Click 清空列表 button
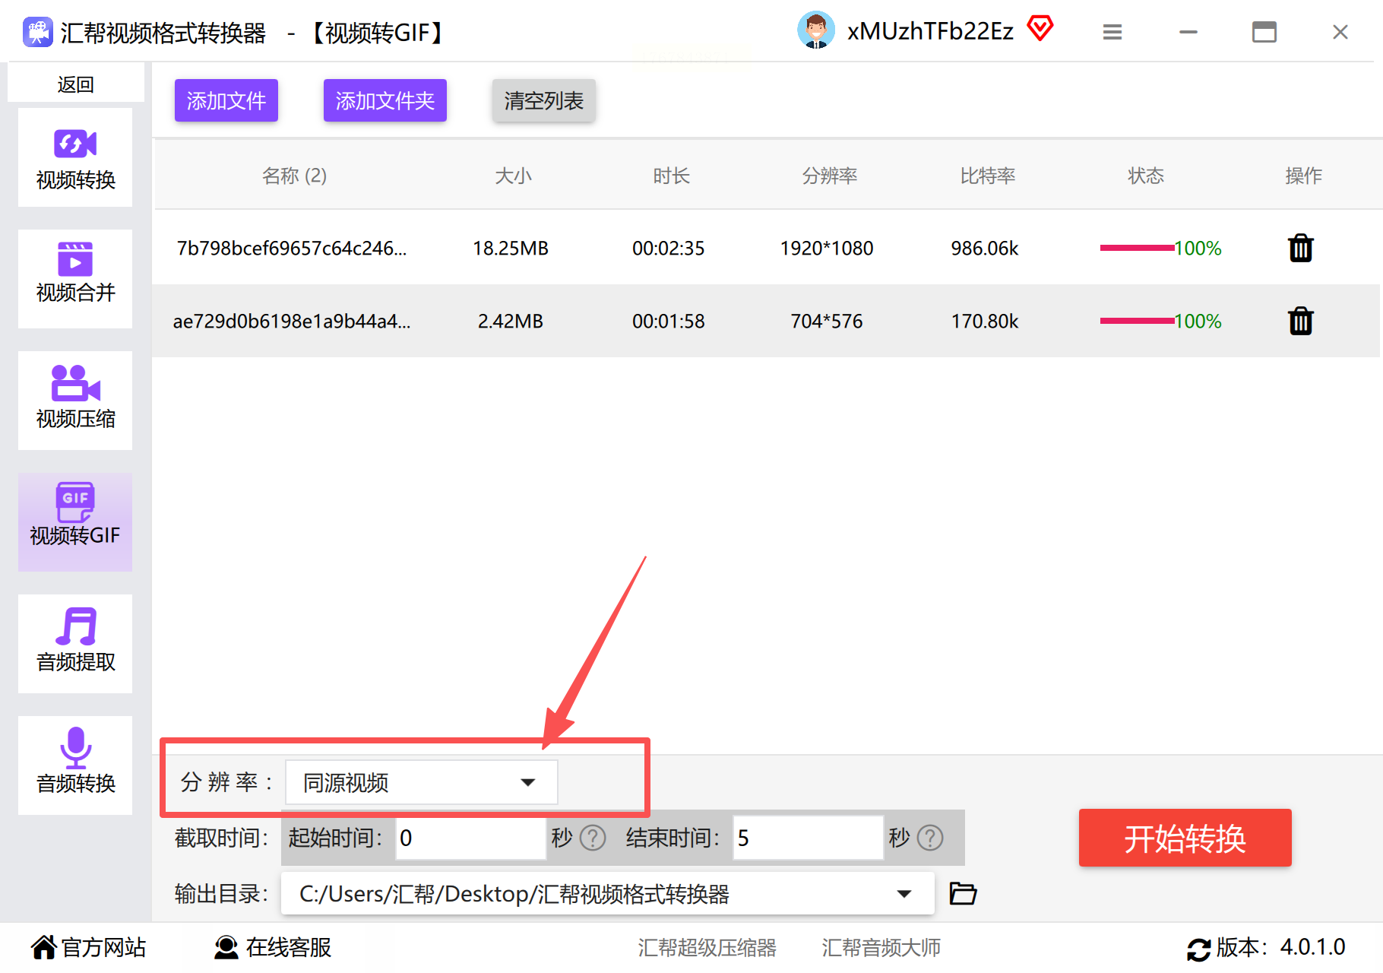This screenshot has height=973, width=1383. pos(544,100)
